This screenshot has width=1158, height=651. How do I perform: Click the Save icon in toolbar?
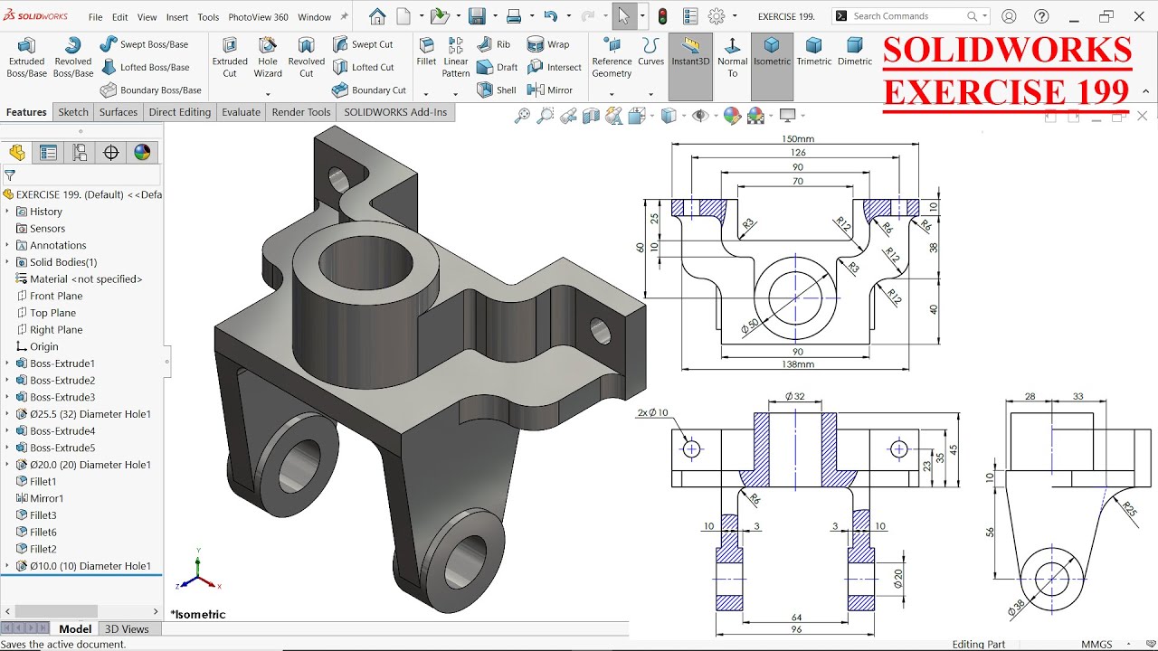477,16
